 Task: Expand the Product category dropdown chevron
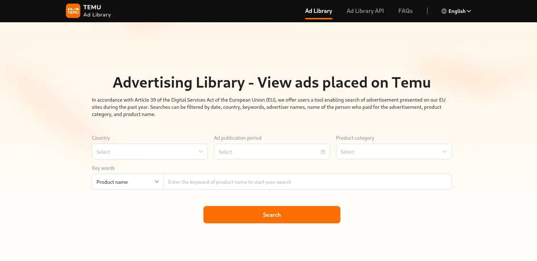click(x=445, y=152)
